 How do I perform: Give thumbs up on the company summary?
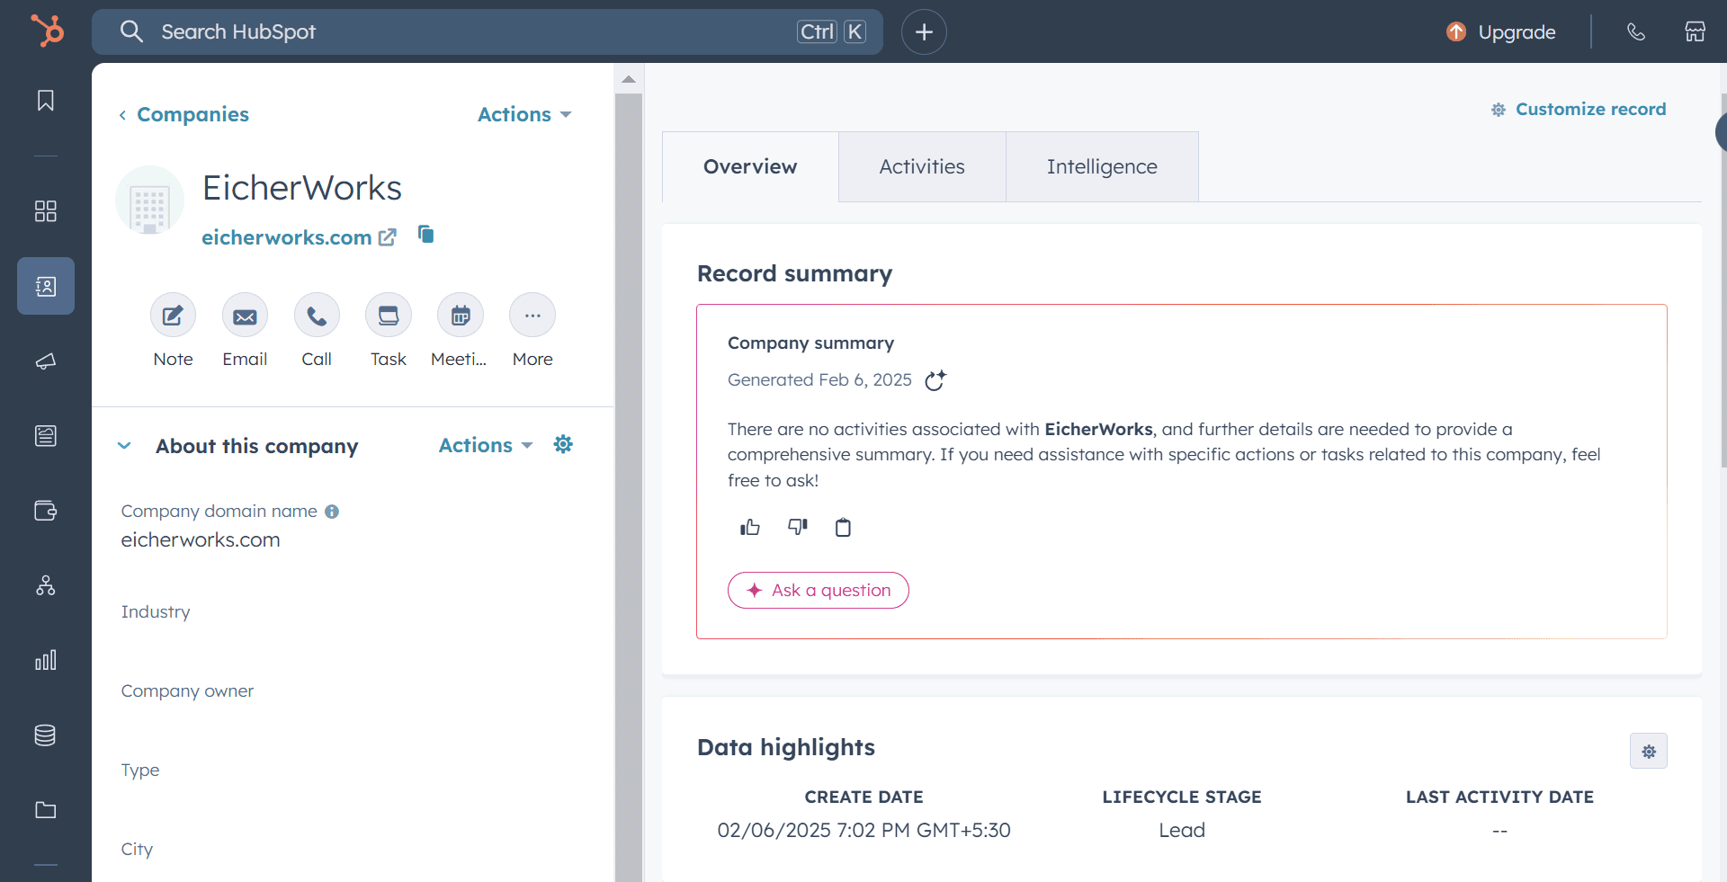[750, 528]
